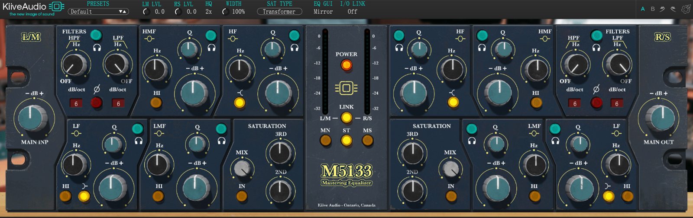Switch to preset slot B
693x218 pixels.
point(652,9)
